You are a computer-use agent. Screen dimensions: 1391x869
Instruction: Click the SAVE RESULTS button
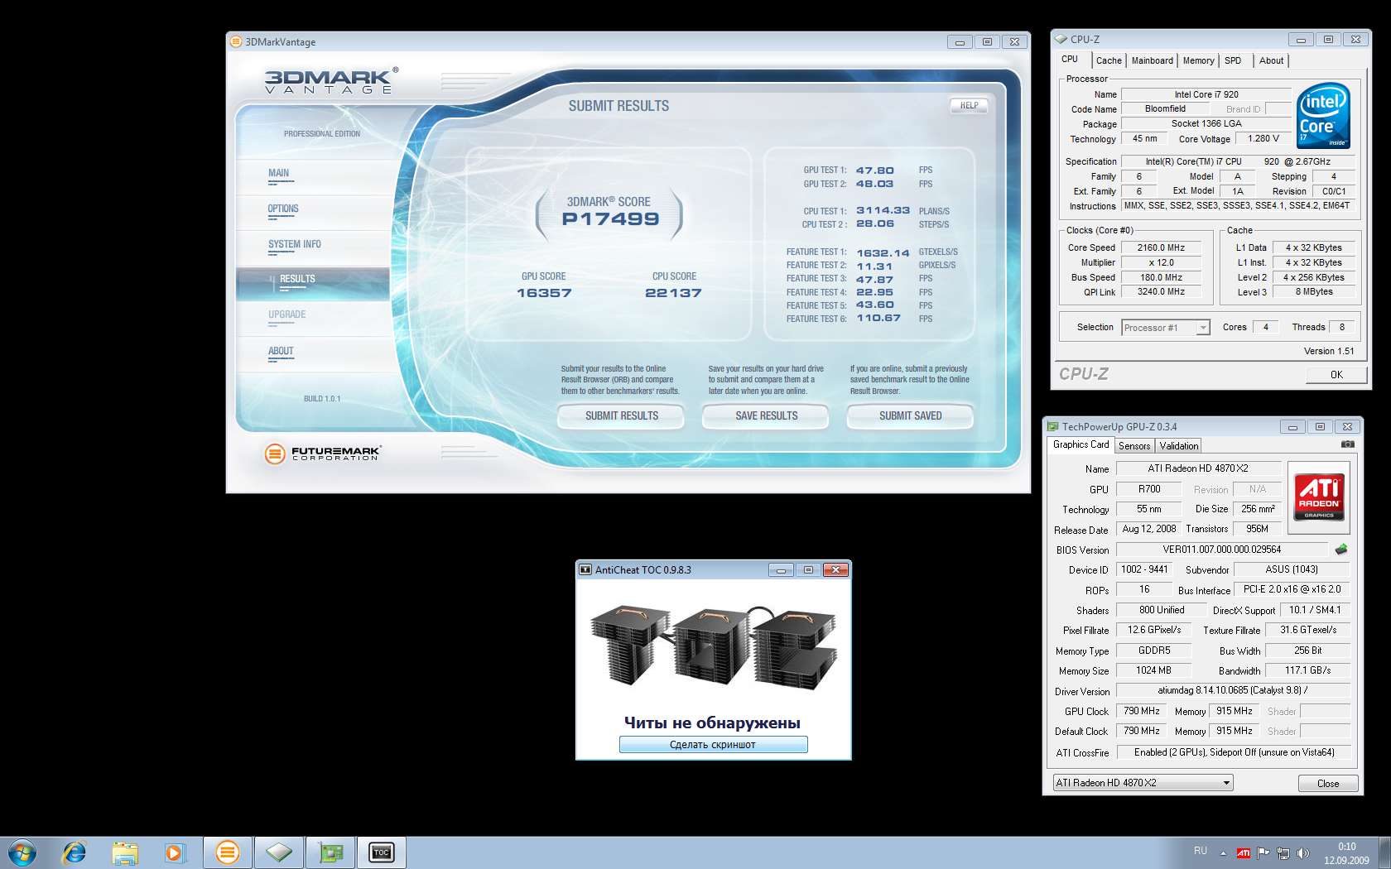click(766, 416)
